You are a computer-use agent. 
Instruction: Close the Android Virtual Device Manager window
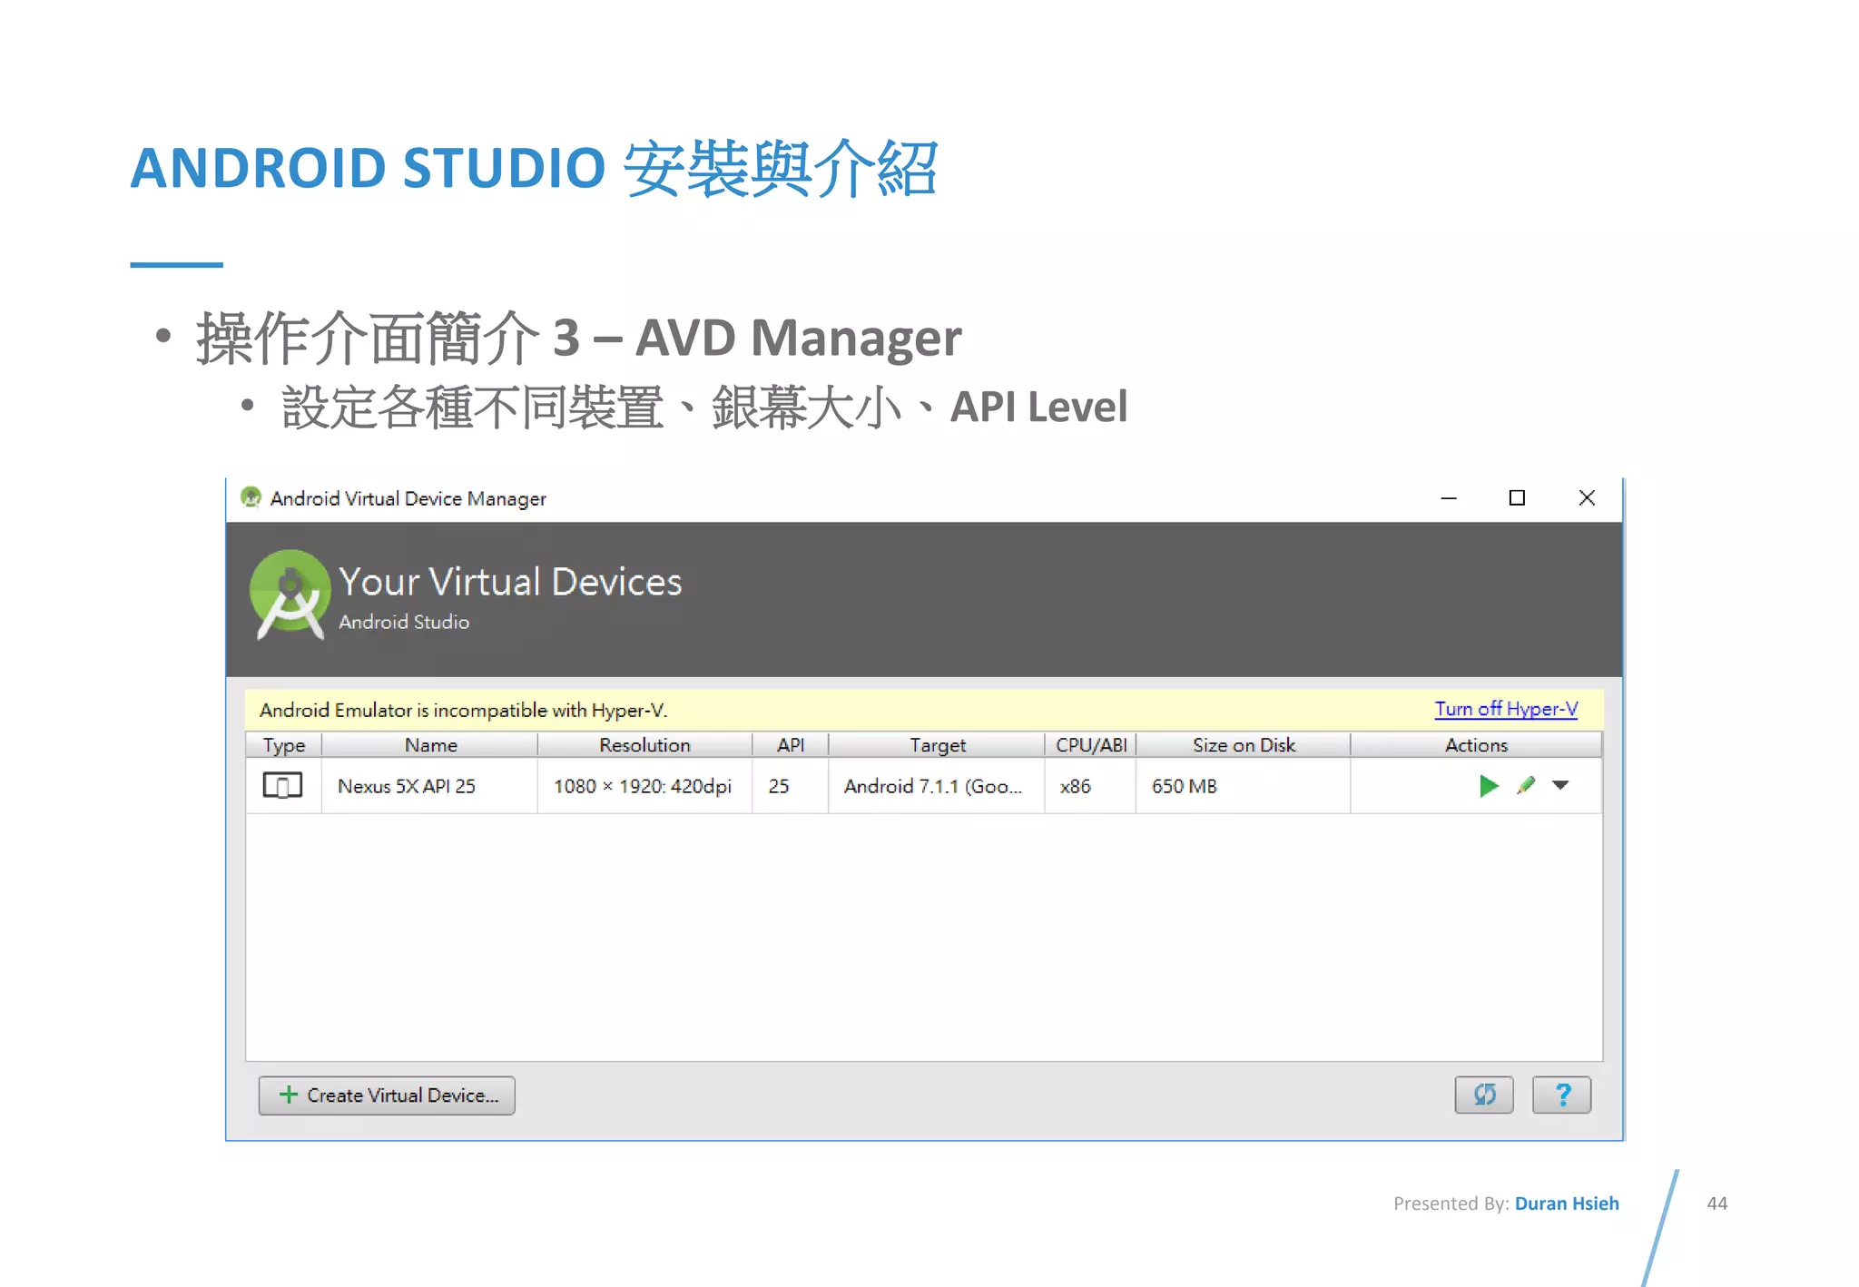[x=1587, y=497]
